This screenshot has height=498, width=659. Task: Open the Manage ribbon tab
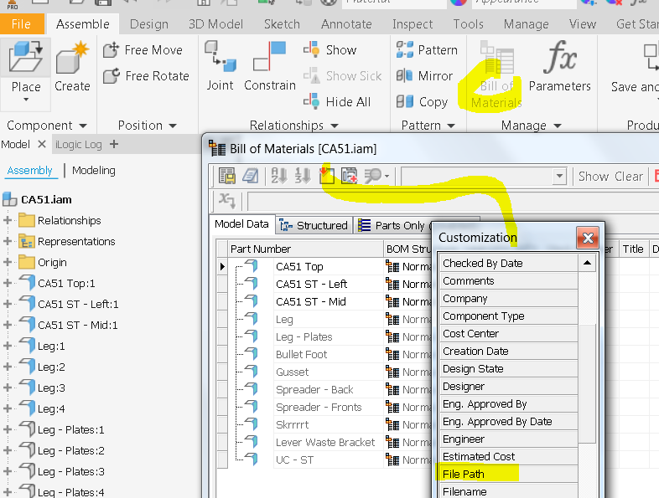[x=527, y=24]
